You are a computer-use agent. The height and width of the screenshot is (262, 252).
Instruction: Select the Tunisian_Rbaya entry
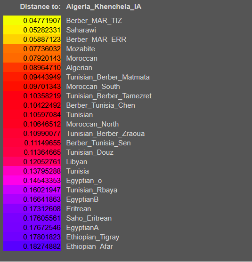click(x=92, y=190)
